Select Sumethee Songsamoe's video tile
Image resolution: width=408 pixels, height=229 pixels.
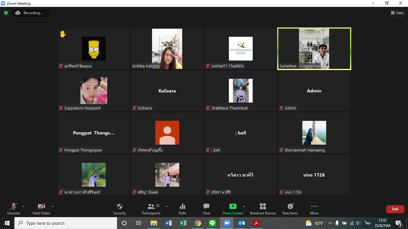[314, 49]
